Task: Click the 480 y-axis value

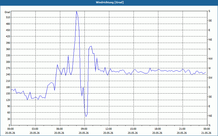Action: 8,24
